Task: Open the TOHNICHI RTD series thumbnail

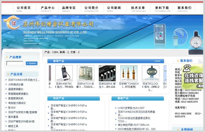Action: [x=129, y=73]
